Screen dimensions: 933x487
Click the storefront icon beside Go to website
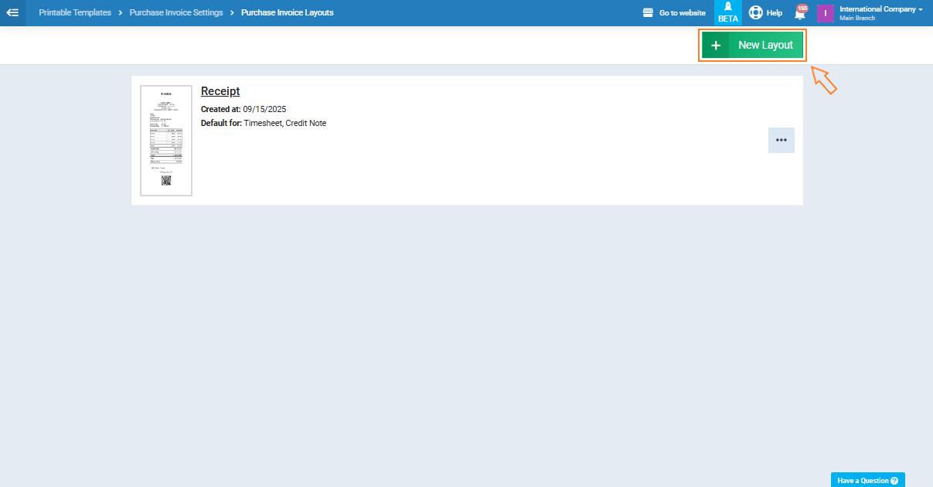pyautogui.click(x=649, y=13)
